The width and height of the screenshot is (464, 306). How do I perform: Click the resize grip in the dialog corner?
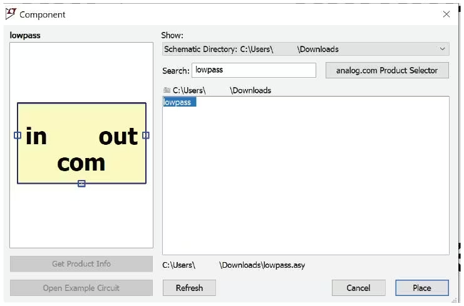click(x=453, y=300)
